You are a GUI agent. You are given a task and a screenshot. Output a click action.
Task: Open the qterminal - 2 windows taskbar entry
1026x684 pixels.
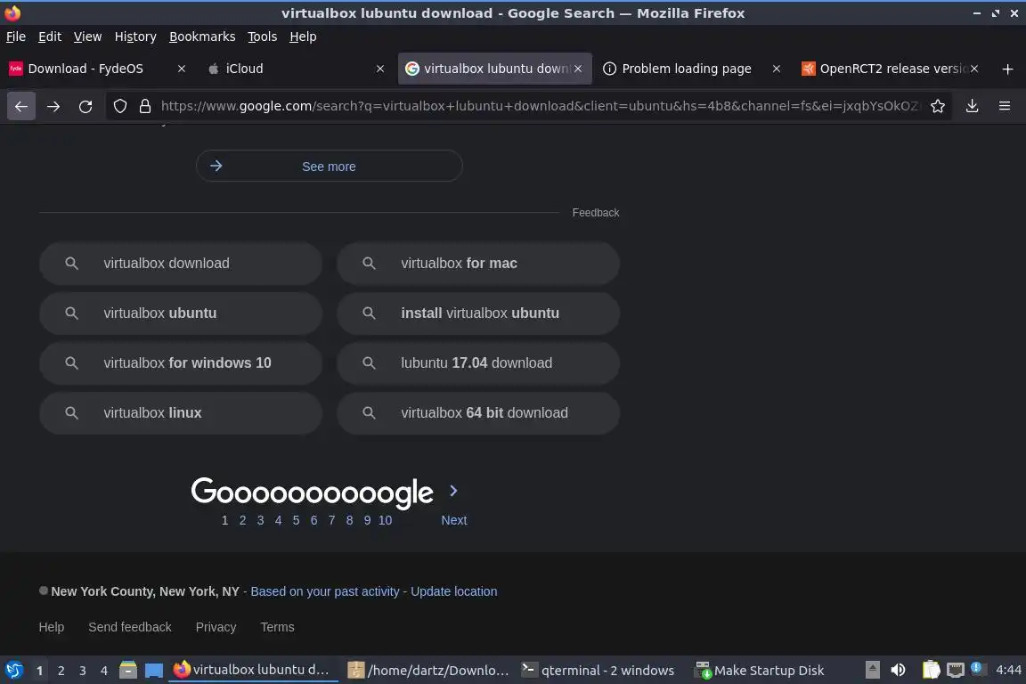598,671
